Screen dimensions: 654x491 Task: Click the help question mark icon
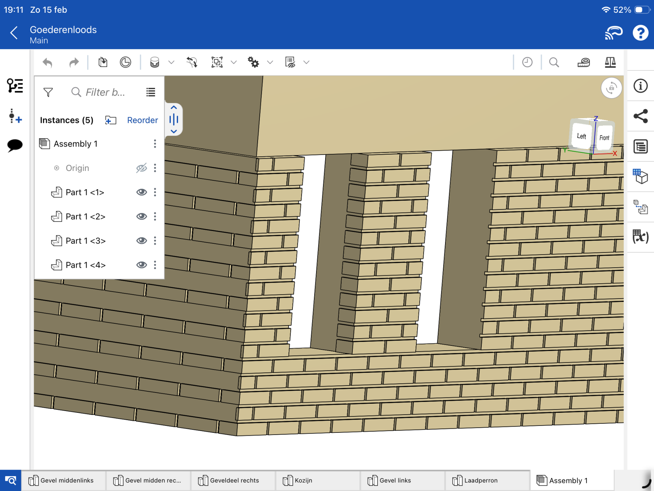point(640,33)
